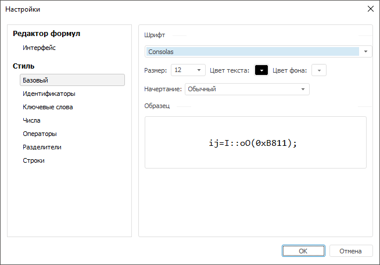
Task: Click the Стиль section header
Action: click(x=24, y=66)
